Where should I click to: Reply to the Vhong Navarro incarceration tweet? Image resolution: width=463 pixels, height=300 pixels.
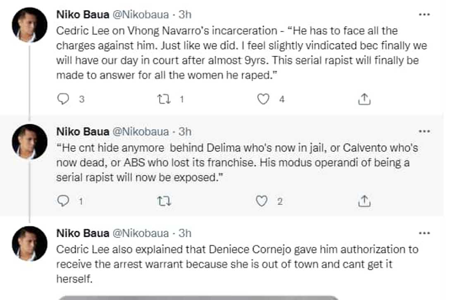tap(62, 99)
